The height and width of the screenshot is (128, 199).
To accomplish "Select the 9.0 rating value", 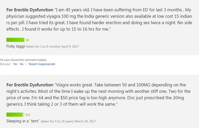I will tap(28, 115).
